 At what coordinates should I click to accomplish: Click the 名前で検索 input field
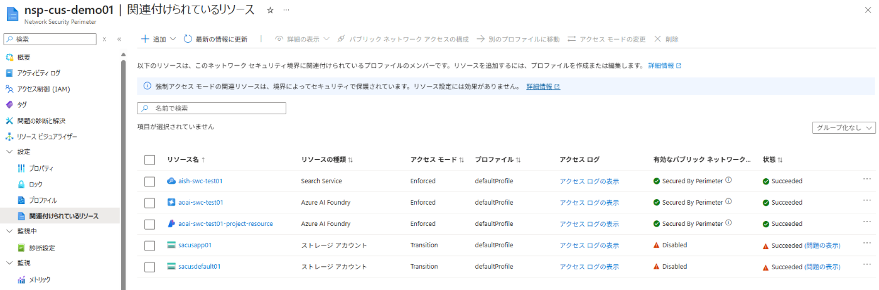[x=212, y=109]
